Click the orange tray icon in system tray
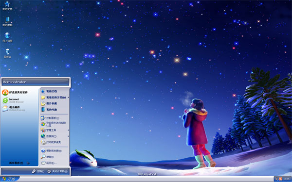Image resolution: width=292 pixels, height=182 pixels. 280,179
